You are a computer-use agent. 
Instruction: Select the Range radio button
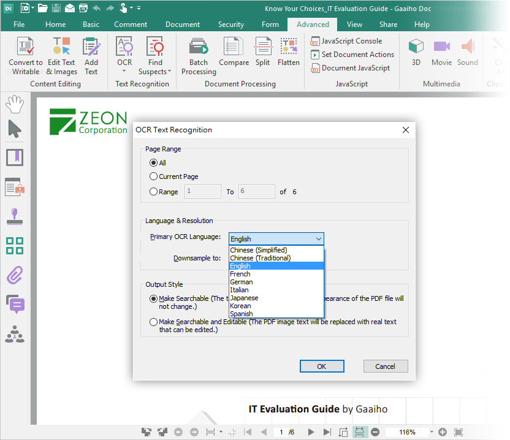[x=153, y=192]
